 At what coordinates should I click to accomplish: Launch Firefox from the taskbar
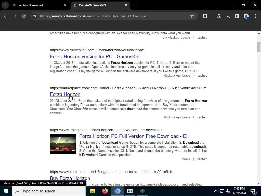coord(105,191)
